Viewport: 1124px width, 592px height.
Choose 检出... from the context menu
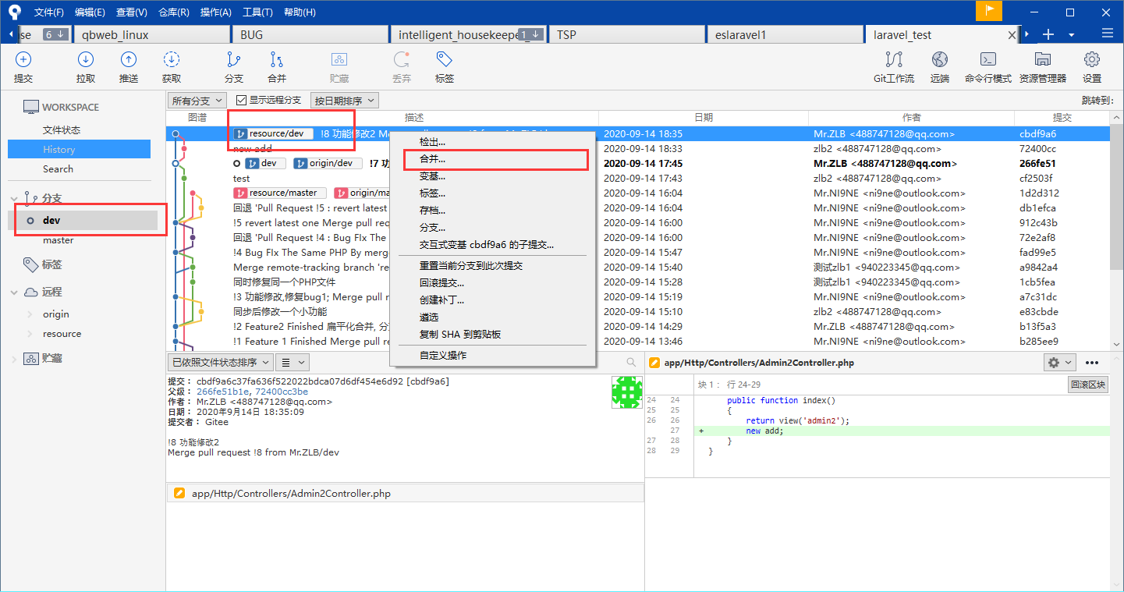pyautogui.click(x=433, y=142)
